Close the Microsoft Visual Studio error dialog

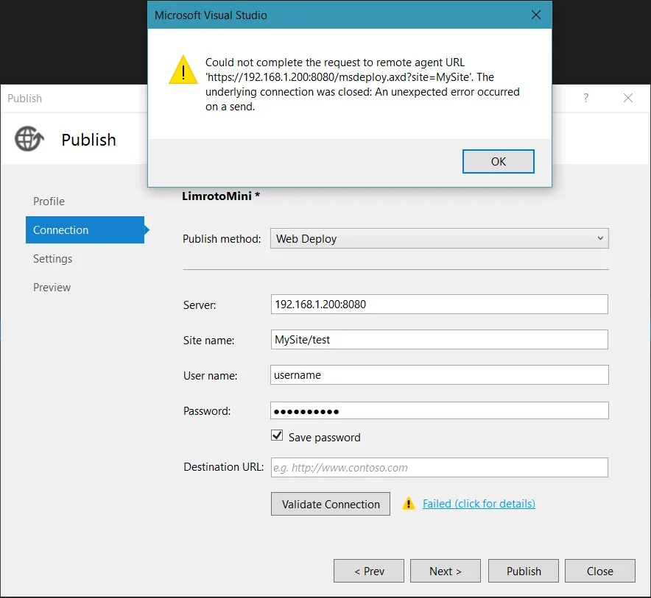point(536,15)
